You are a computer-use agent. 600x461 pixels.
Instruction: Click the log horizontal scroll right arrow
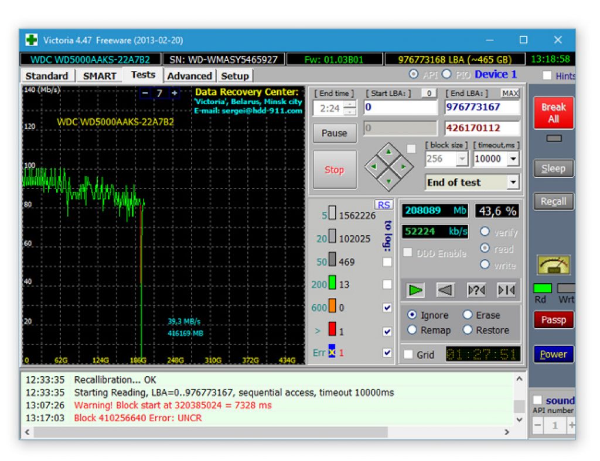[507, 432]
